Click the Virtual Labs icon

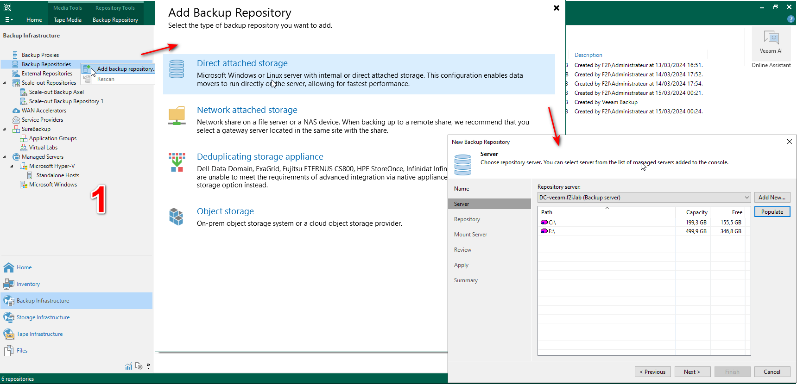[x=23, y=148]
